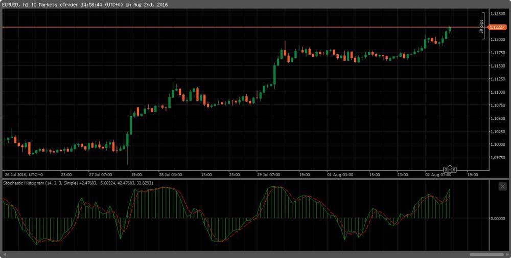This screenshot has height=258, width=511.
Task: Click the "29 Jul 07:00" time label
Action: [269, 175]
